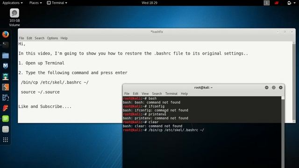
Task: Open File menu in bashfix editor
Action: (21, 38)
